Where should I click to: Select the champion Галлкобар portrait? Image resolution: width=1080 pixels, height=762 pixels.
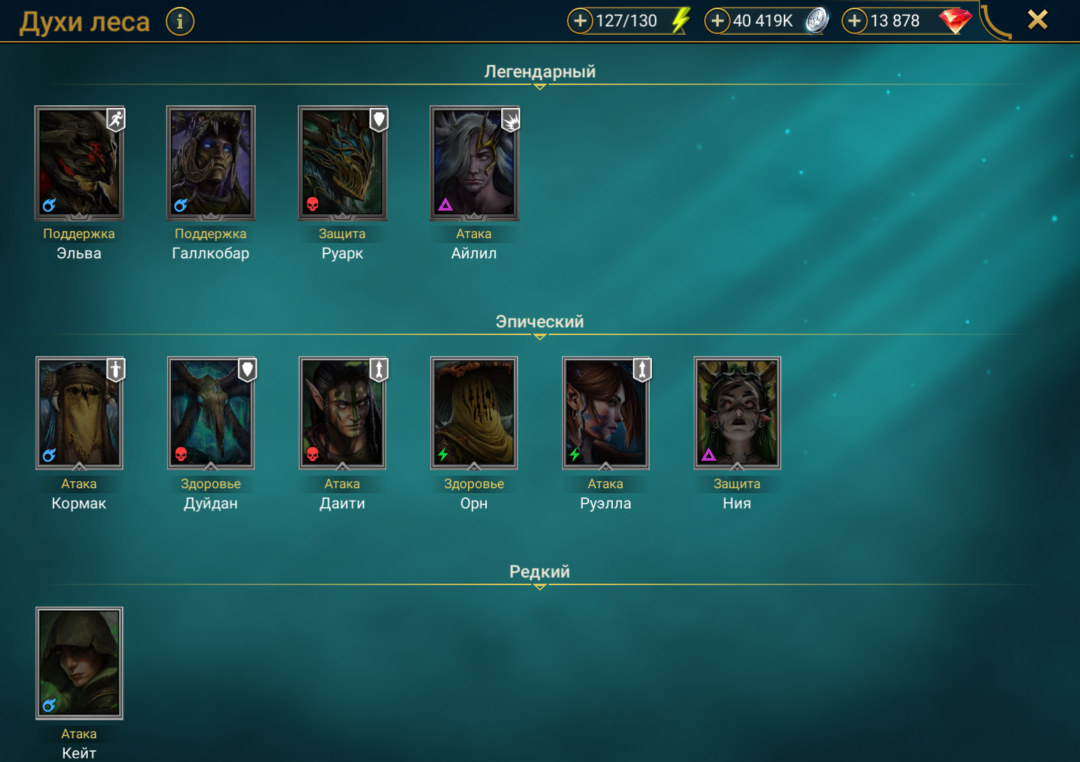(x=211, y=163)
